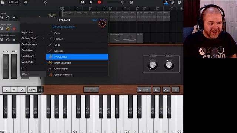This screenshot has height=133, width=237.
Task: Click the octave value 0 display
Action: pos(14,89)
